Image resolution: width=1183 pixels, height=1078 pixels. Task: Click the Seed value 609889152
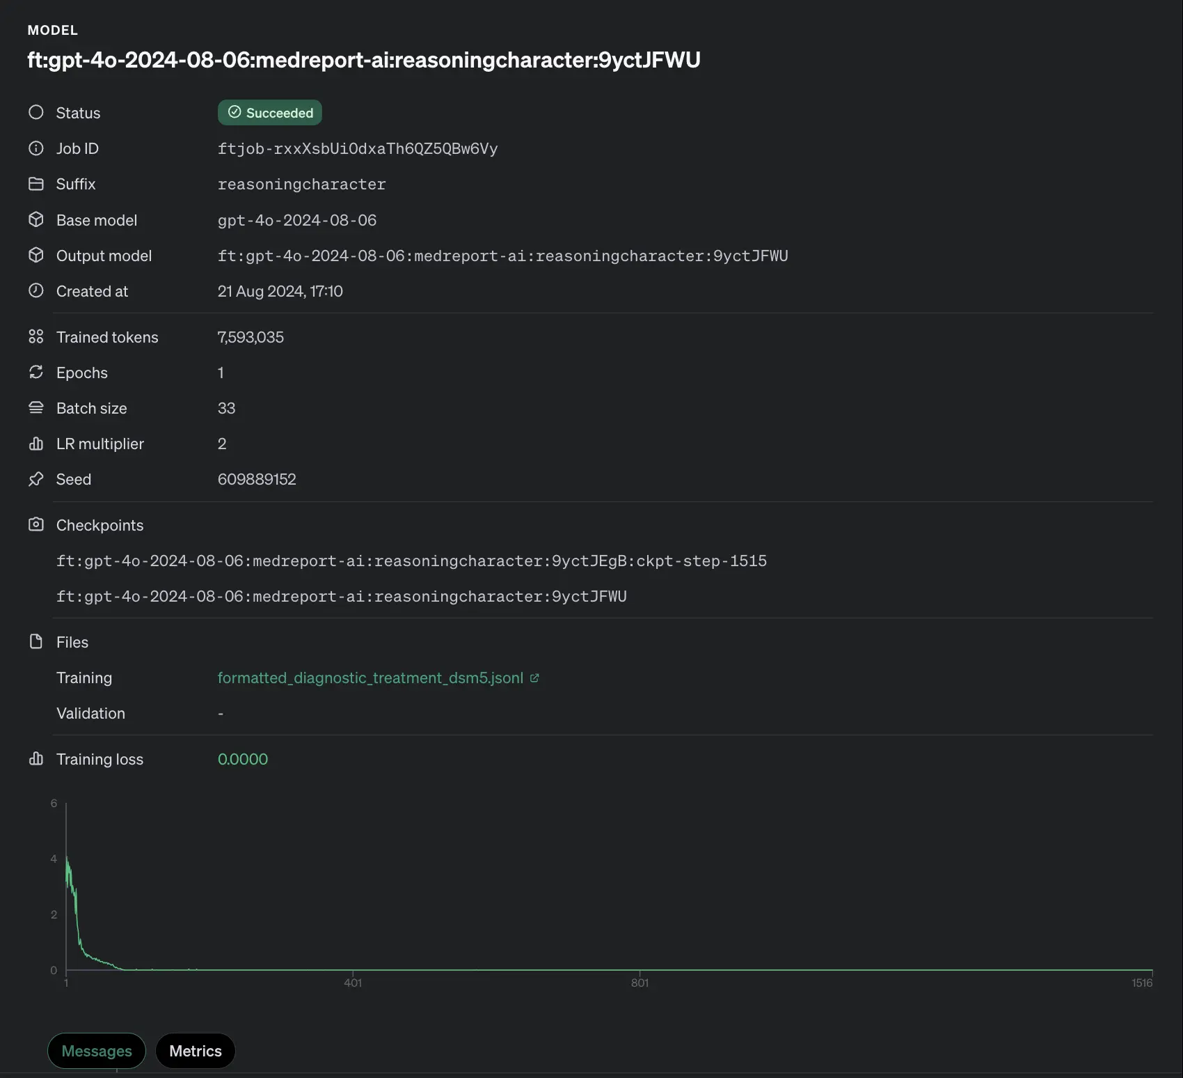pyautogui.click(x=257, y=479)
